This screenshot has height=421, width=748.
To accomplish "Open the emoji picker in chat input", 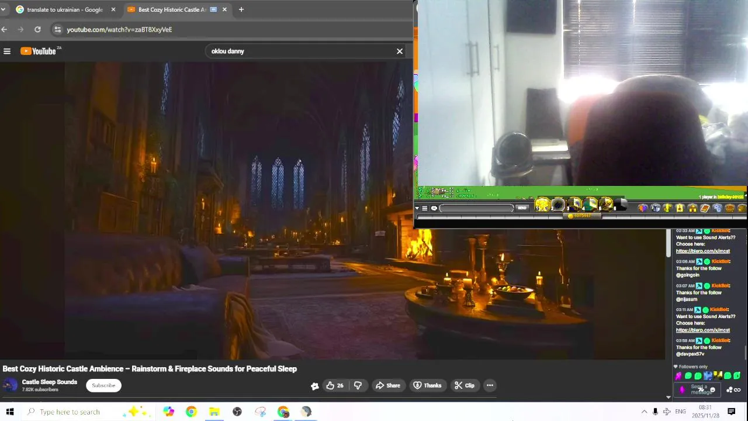I will click(x=712, y=389).
